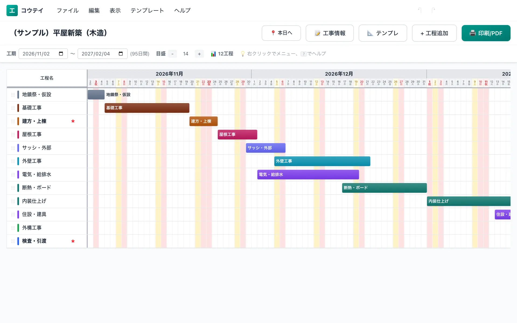
Task: Select the gray 地鎮祭・仮設 gantt bar
Action: click(x=96, y=94)
